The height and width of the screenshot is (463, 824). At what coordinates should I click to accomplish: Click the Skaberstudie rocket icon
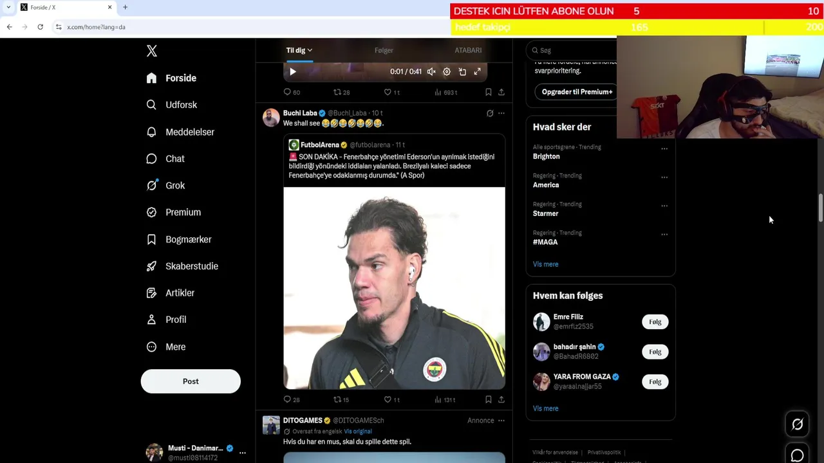(x=151, y=266)
